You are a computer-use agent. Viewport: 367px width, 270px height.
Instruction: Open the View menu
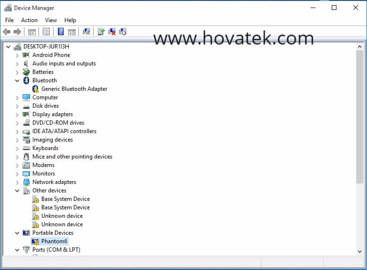click(x=51, y=20)
